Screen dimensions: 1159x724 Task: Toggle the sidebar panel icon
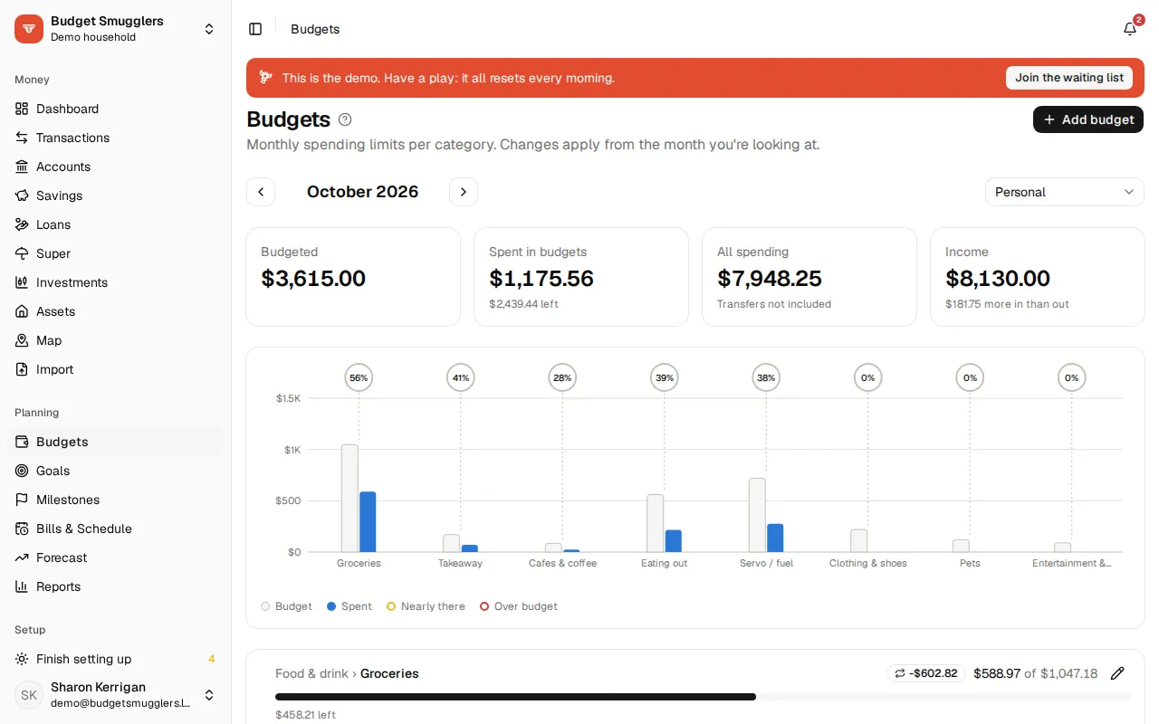(255, 29)
